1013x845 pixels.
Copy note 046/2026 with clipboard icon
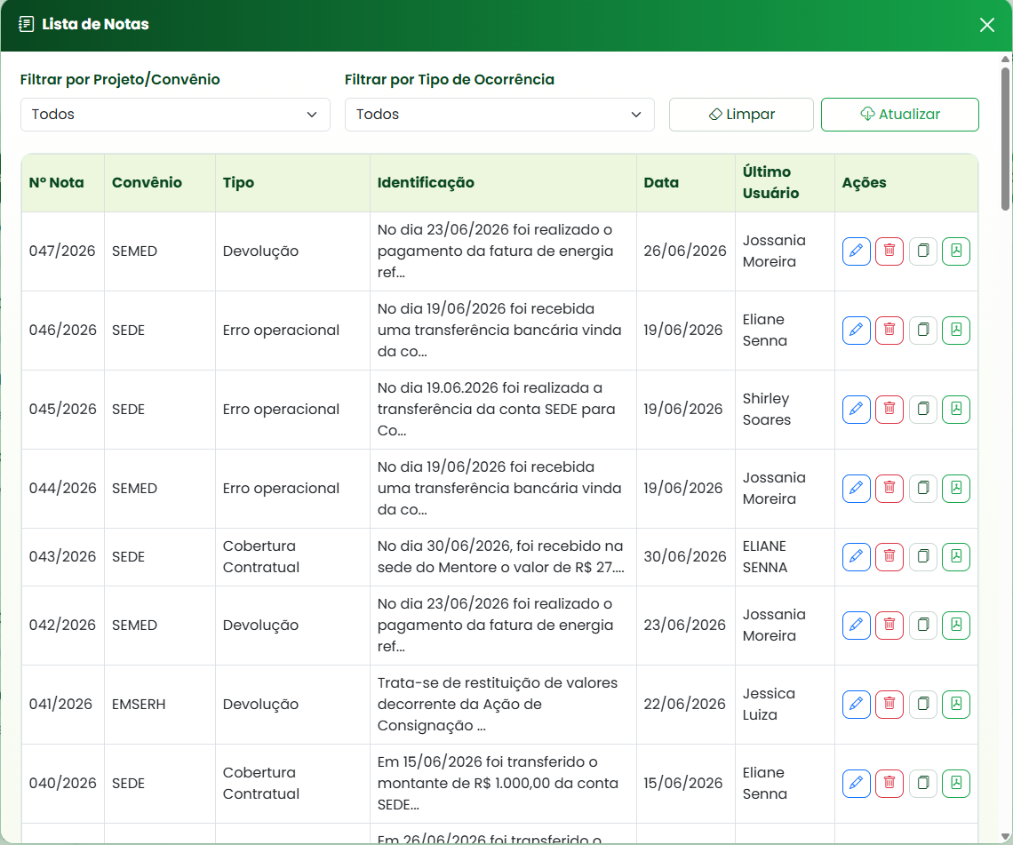point(923,331)
